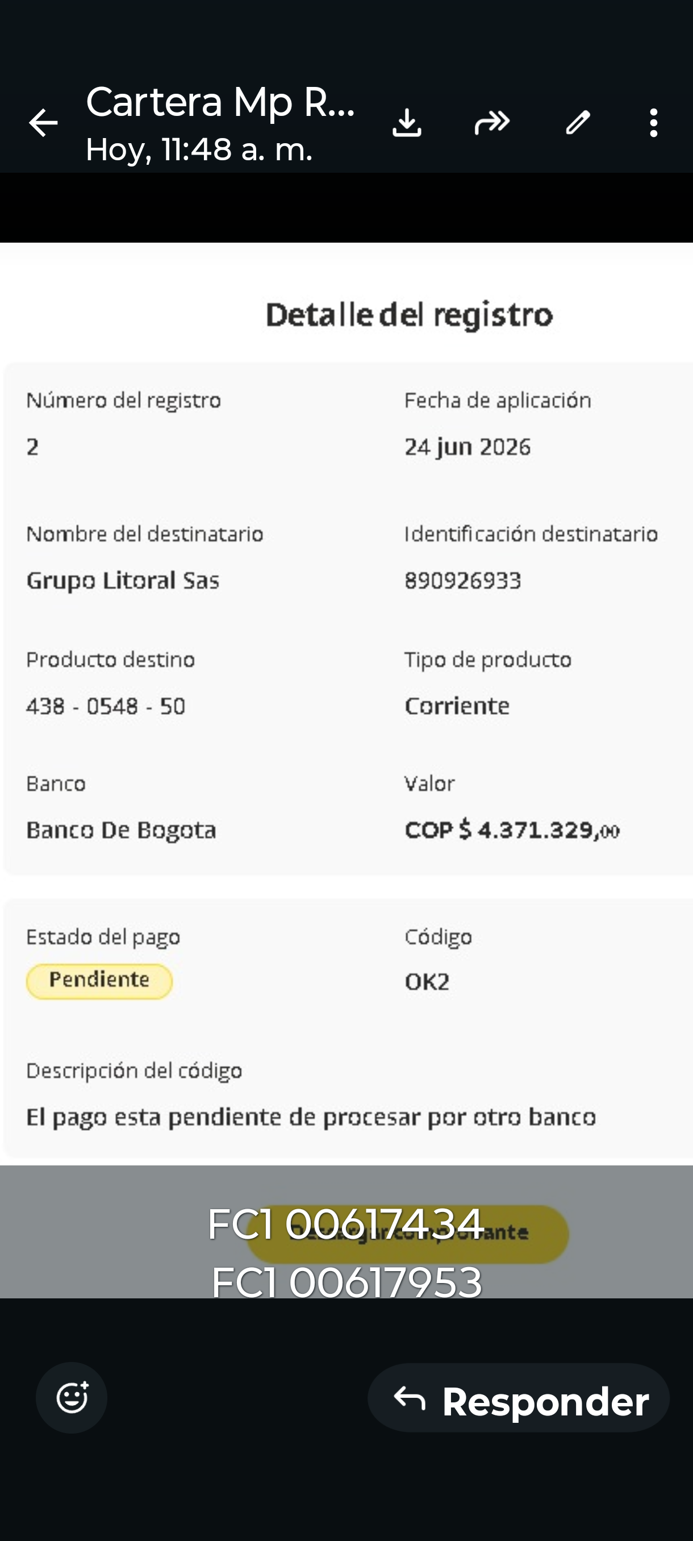
Task: Tap the caption line FC1 00617434
Action: point(345,1224)
